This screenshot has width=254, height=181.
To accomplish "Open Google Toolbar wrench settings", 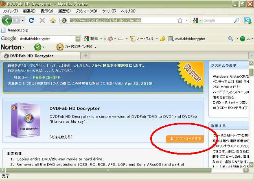I will coord(230,39).
